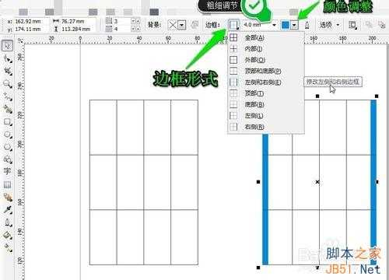
Task: Select the Eyedropper tool
Action: tap(8, 210)
